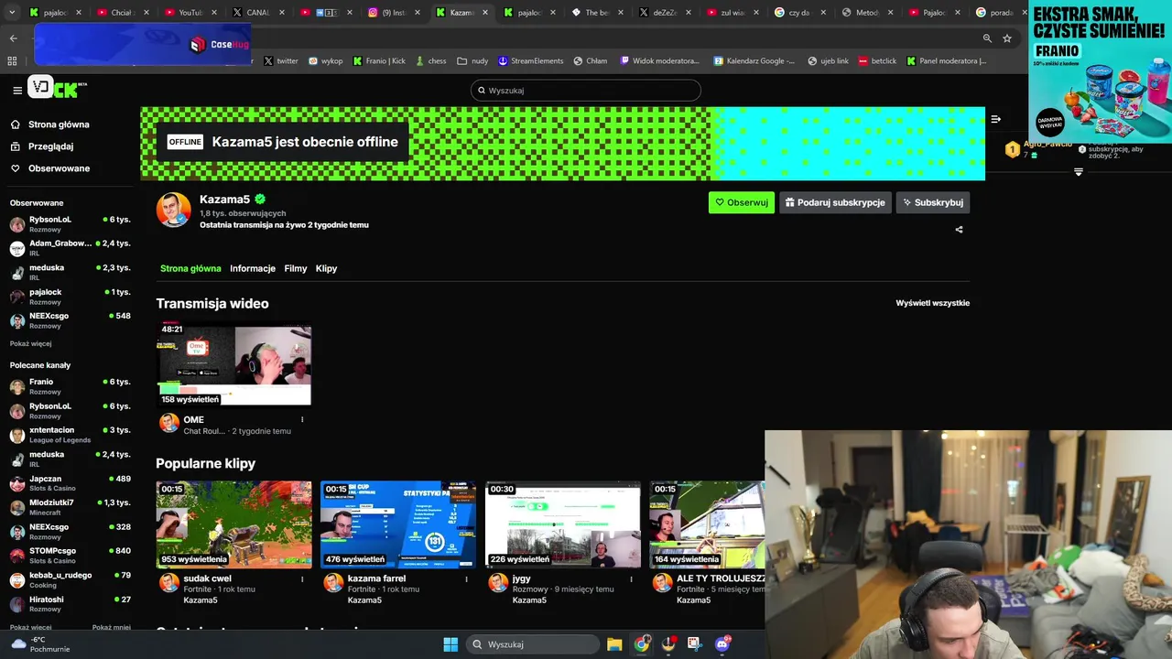1172x659 pixels.
Task: Open pajalock channel in sidebar
Action: tap(70, 297)
